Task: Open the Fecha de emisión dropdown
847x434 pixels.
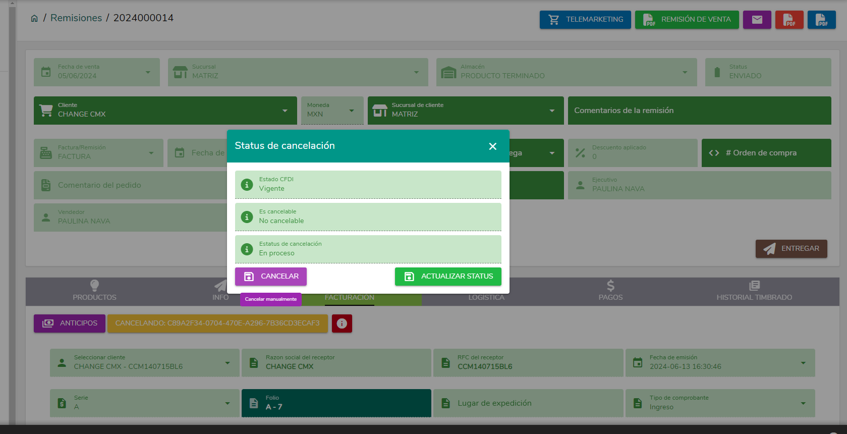Action: tap(803, 363)
